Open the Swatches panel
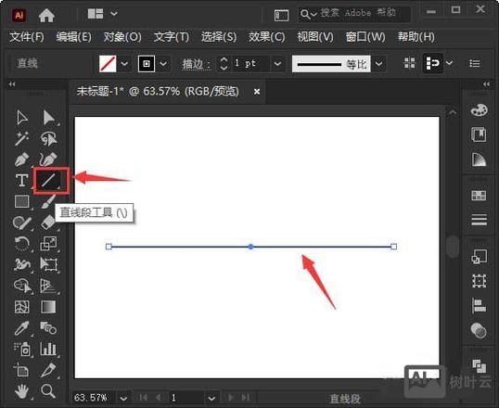 (479, 195)
